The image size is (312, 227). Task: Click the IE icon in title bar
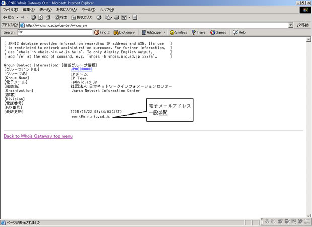click(x=3, y=3)
